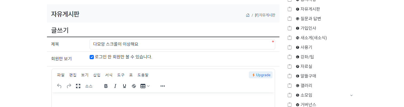Image resolution: width=404 pixels, height=107 pixels.
Task: Click the 제목 title input field
Action: pos(182,44)
